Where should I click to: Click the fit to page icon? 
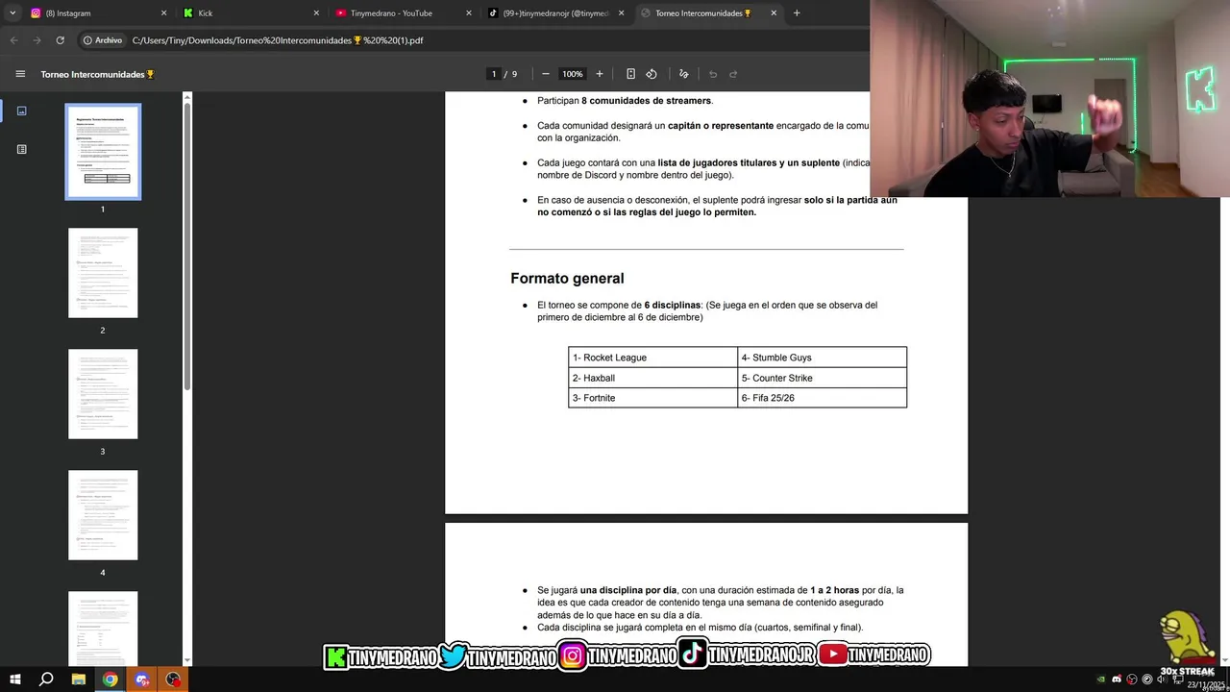pyautogui.click(x=630, y=74)
